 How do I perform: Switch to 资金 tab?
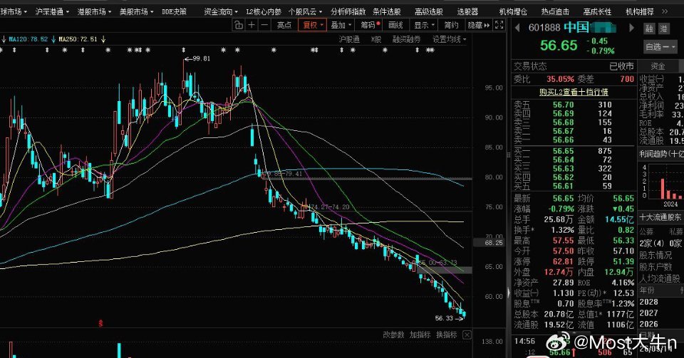pos(658,66)
